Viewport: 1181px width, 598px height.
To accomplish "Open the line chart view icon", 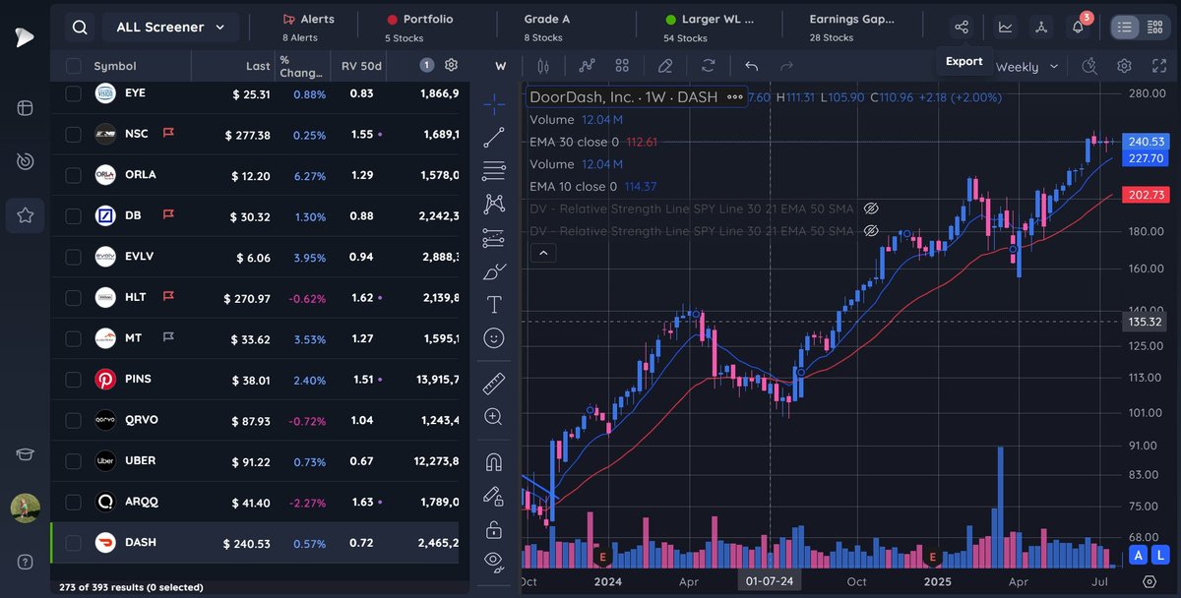I will [x=1005, y=28].
